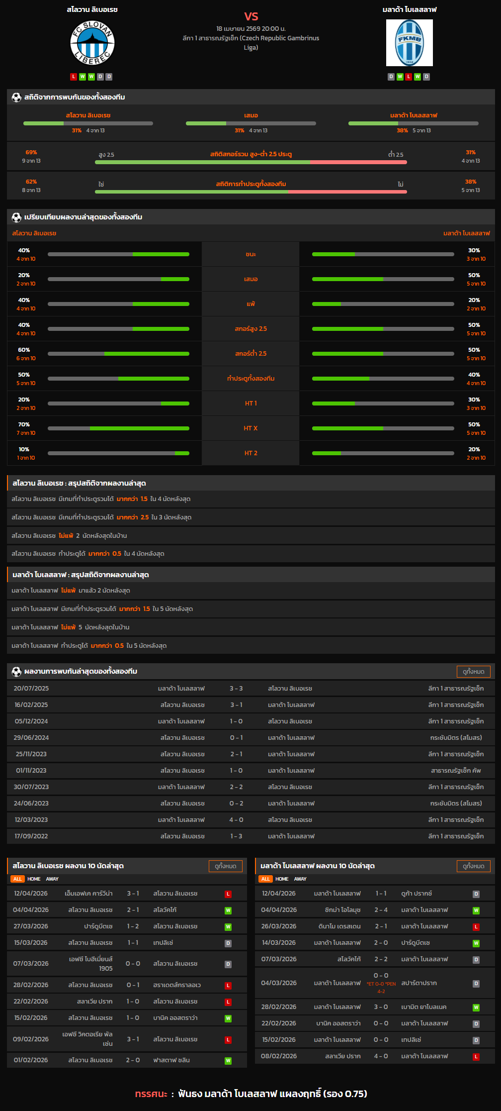Click the red L result badge for 08/02/2026 Boleslav match
This screenshot has width=501, height=1111.
(476, 1057)
